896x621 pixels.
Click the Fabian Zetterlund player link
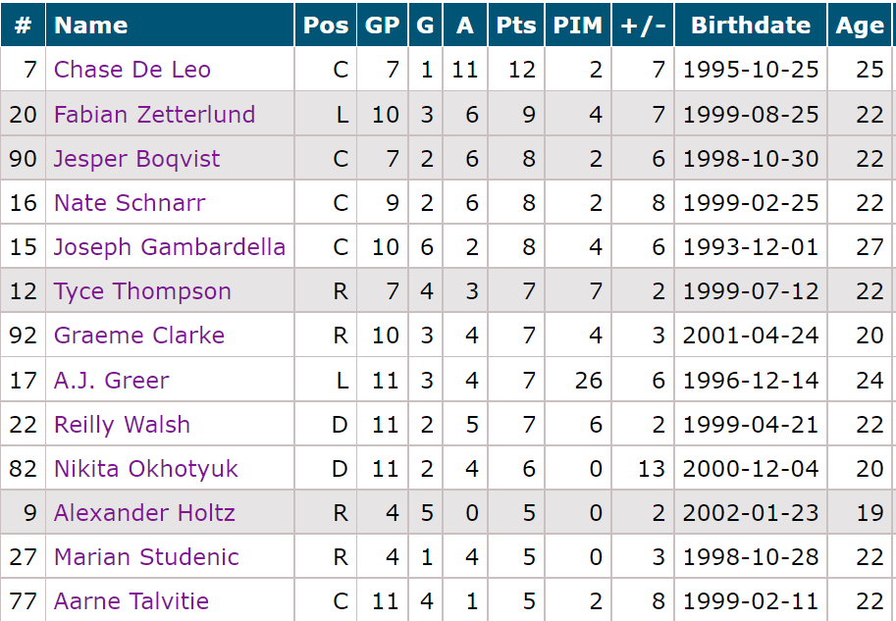(x=154, y=115)
